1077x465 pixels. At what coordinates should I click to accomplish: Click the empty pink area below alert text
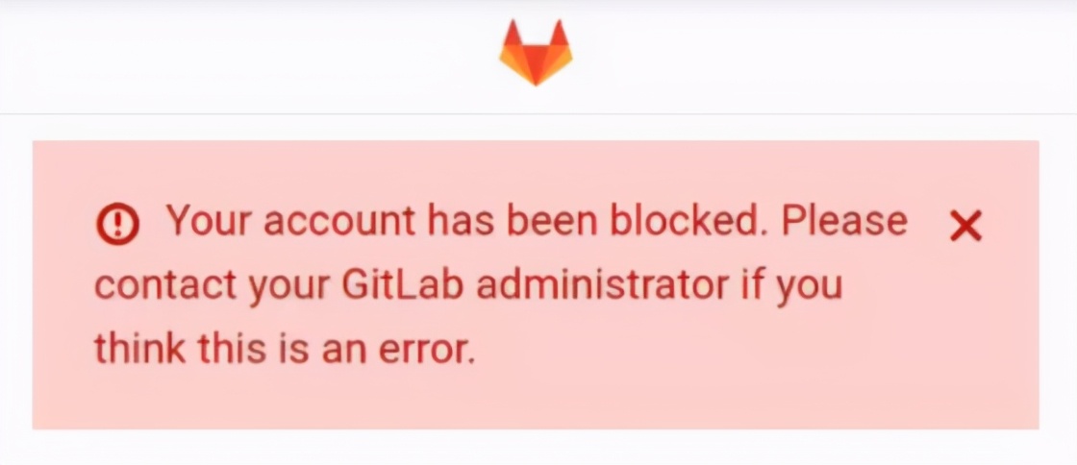536,402
